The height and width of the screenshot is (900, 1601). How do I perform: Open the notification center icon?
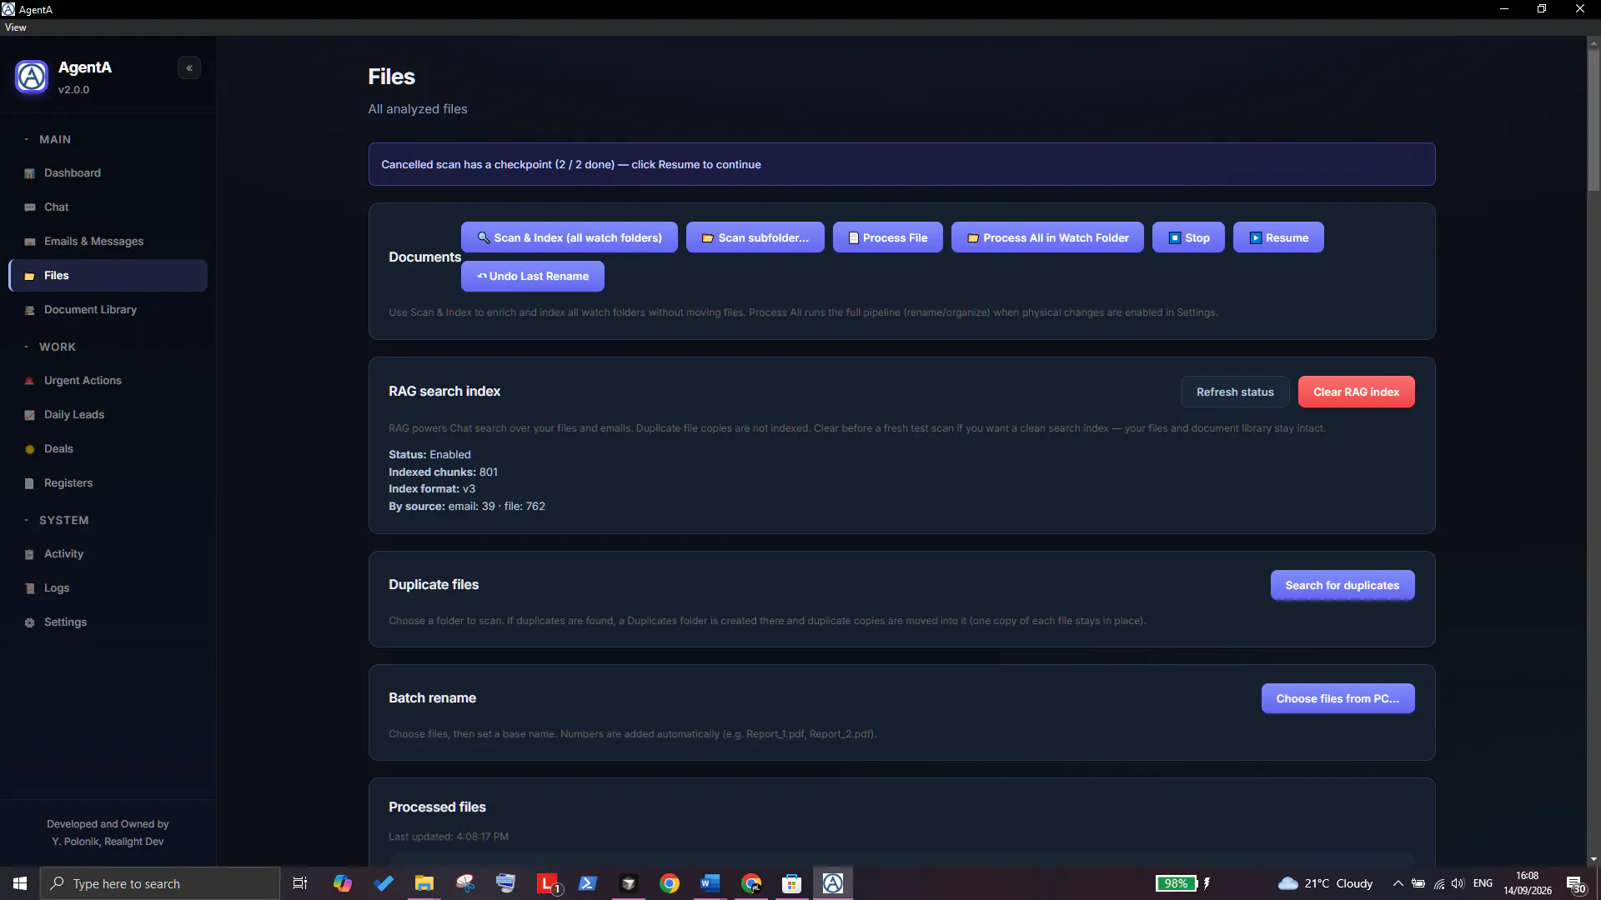(x=1576, y=884)
